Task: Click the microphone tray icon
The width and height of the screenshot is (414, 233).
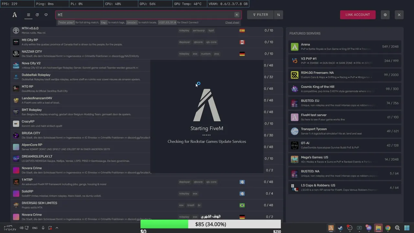Action: [x=43, y=228]
